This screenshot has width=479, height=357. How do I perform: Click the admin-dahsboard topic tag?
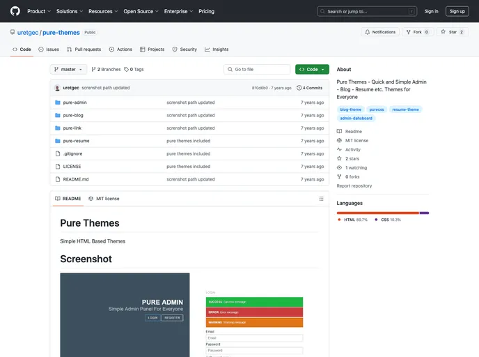(x=356, y=118)
